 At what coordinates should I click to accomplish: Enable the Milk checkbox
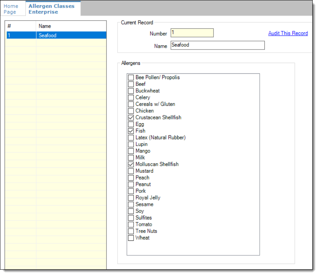coord(131,158)
